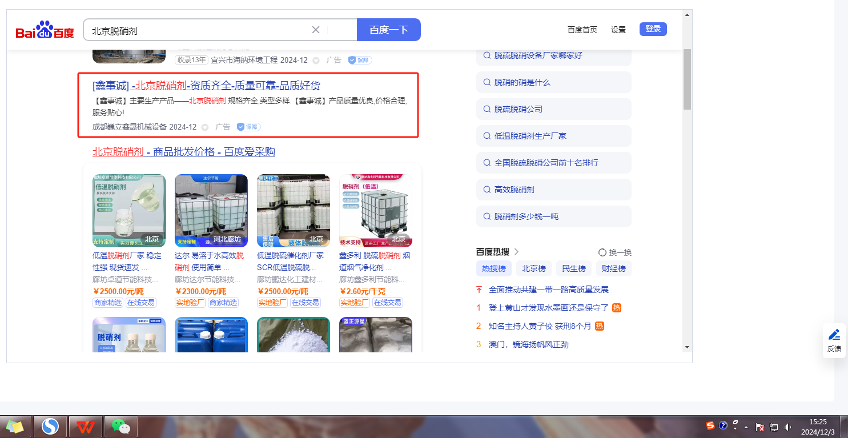Viewport: 848px width, 438px height.
Task: Click the Sogou input method tray icon
Action: click(710, 425)
